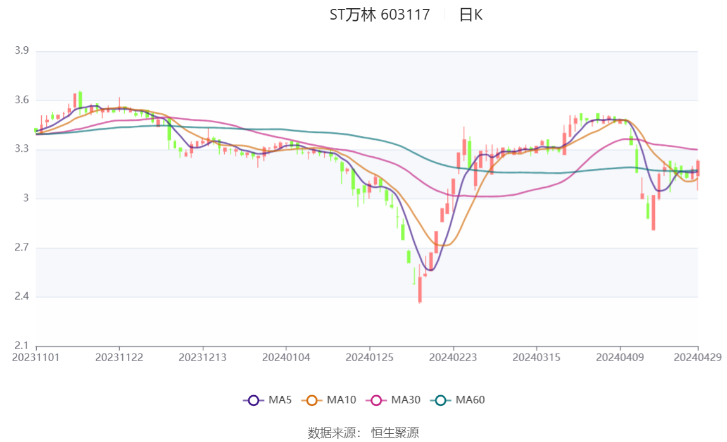727x442 pixels.
Task: Click the 3.9 price axis label
Action: [22, 51]
